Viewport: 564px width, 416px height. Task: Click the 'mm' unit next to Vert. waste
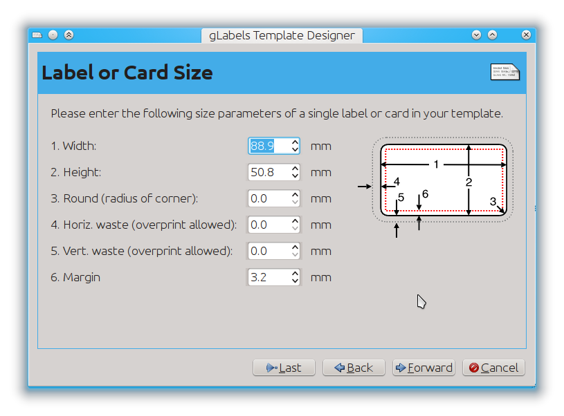pos(321,251)
